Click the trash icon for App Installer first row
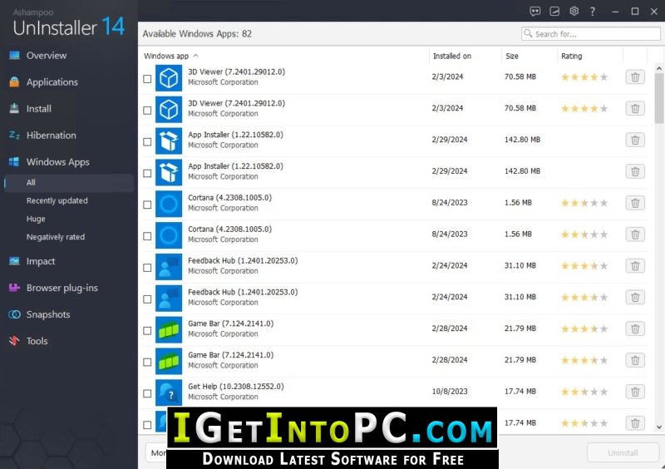Image resolution: width=665 pixels, height=469 pixels. tap(635, 140)
